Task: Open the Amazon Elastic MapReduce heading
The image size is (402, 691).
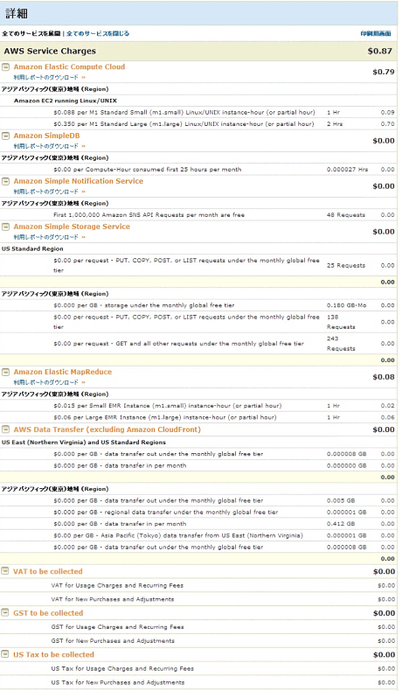Action: 63,372
